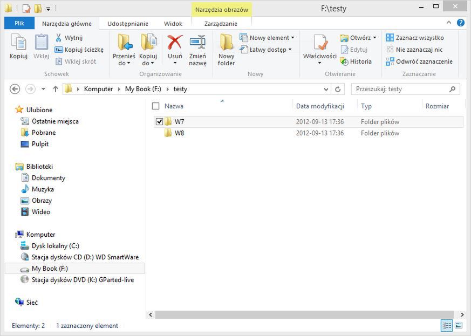Click new folder icon in quick access toolbar
The image size is (471, 336).
(x=38, y=9)
